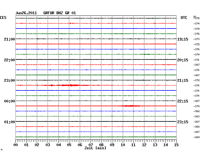The height and width of the screenshot is (153, 201).
Task: Click the UTC time label '22:15'
Action: [183, 101]
